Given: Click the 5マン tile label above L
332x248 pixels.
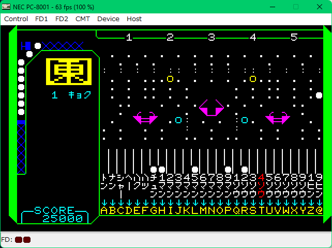Looking at the screenshot, I should point(195,186).
